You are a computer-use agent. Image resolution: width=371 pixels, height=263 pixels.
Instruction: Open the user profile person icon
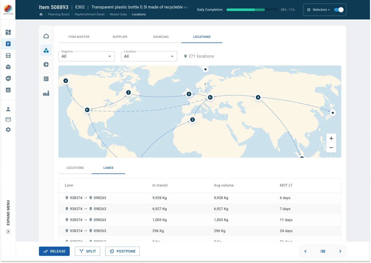tap(8, 109)
